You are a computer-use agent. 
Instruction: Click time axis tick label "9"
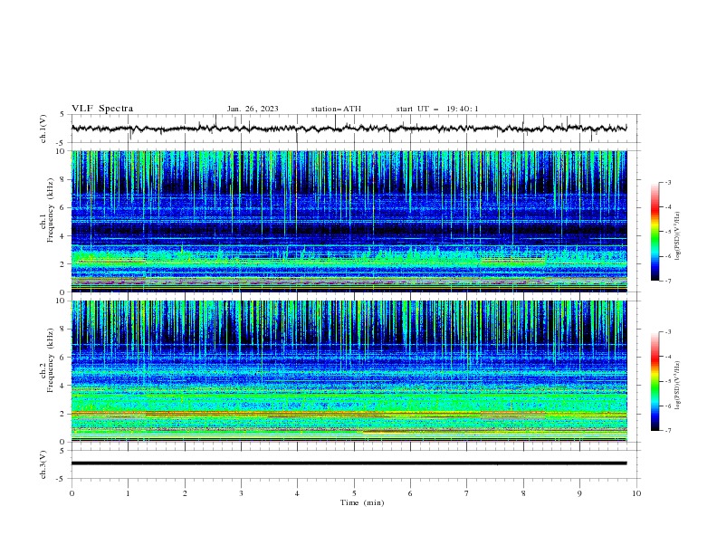[x=579, y=493]
